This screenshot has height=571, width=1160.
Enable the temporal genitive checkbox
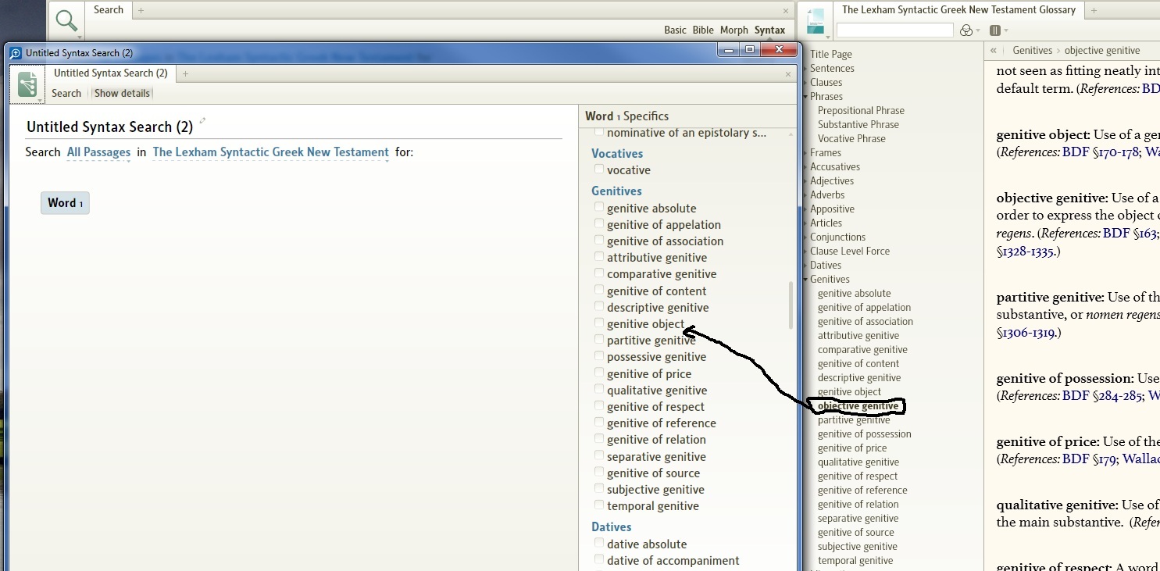(x=599, y=505)
